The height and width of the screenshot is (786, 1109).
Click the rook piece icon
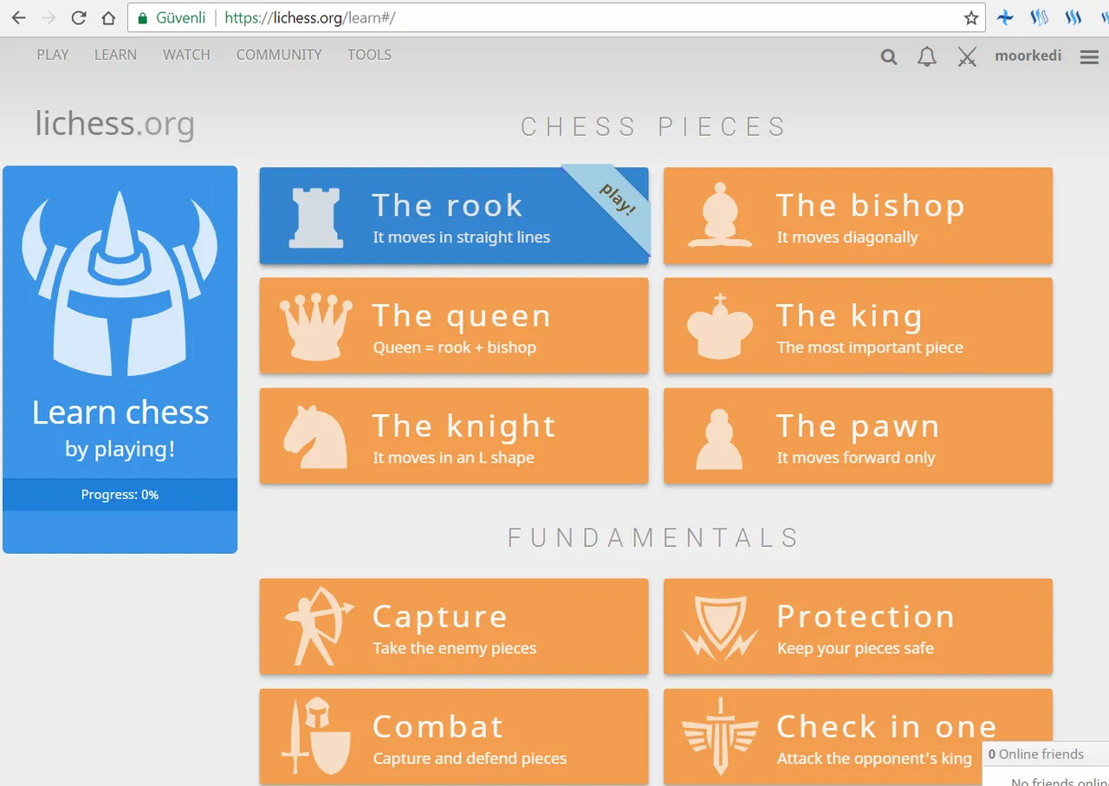click(316, 217)
